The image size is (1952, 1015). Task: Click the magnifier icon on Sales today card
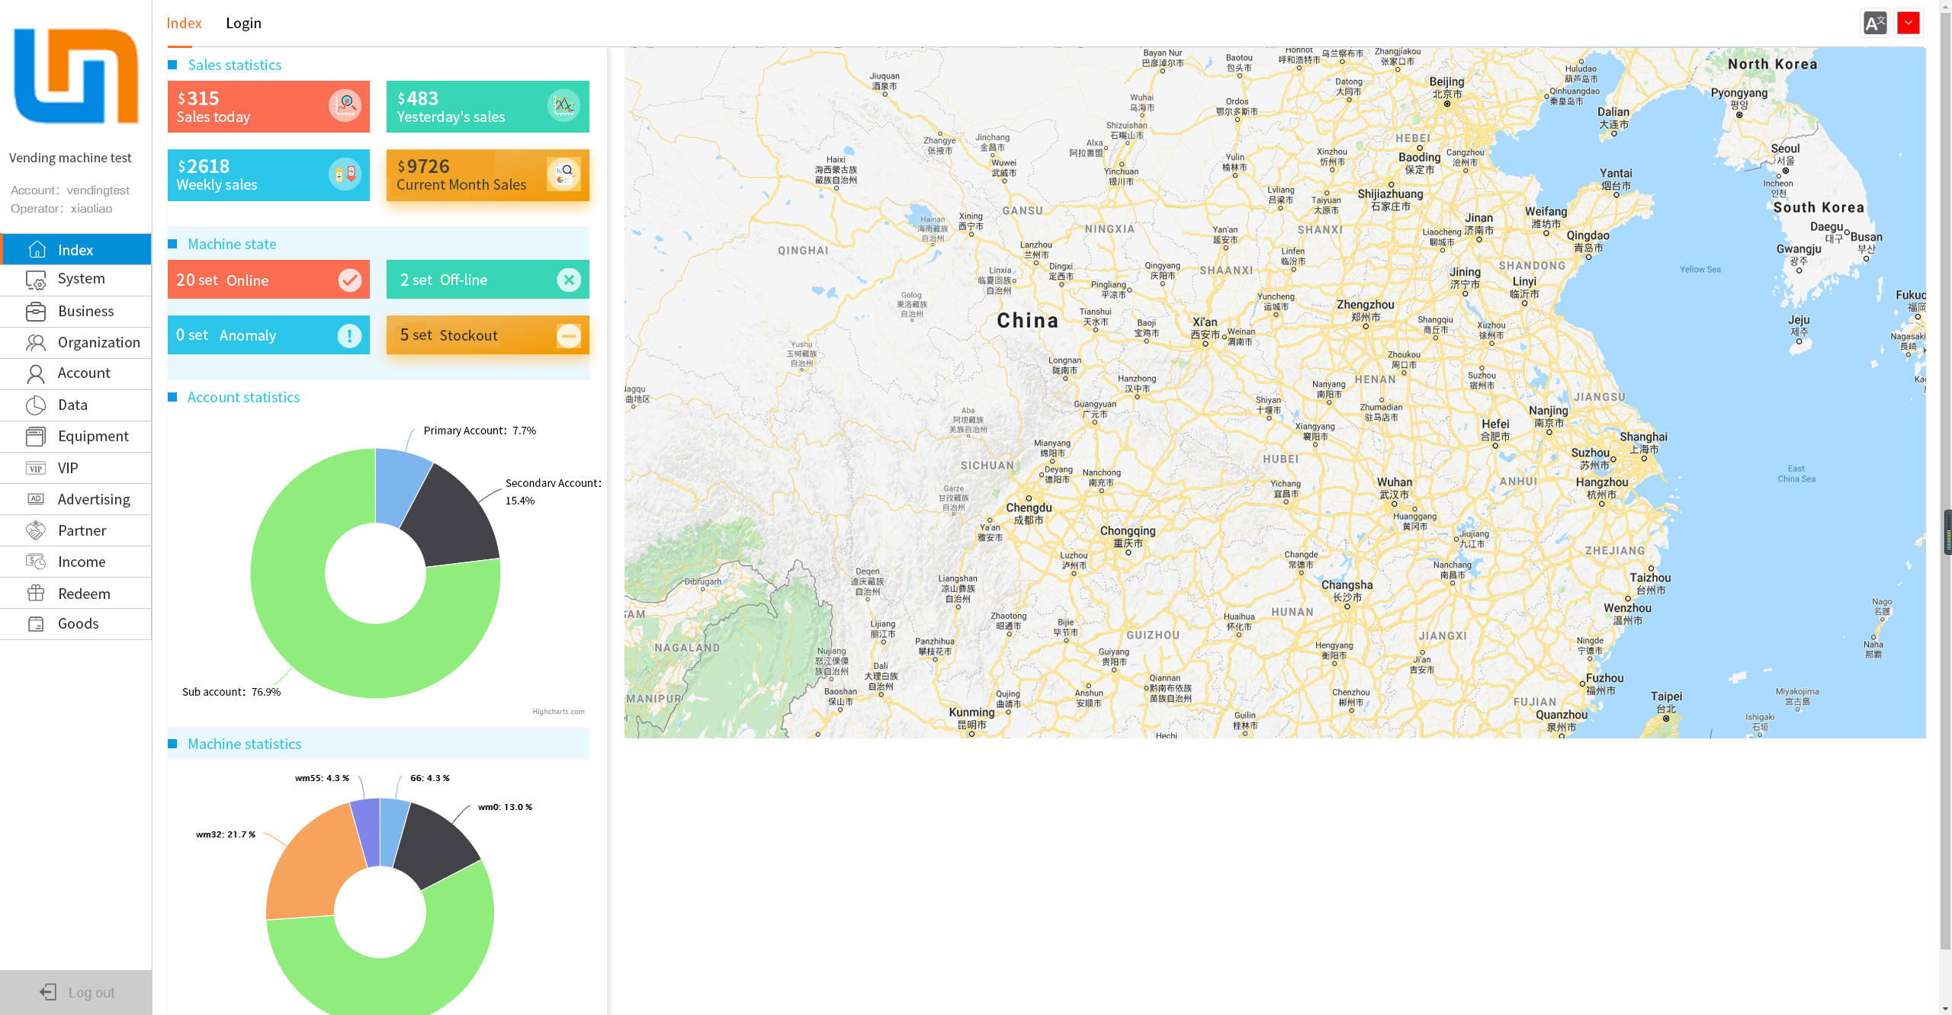point(345,105)
